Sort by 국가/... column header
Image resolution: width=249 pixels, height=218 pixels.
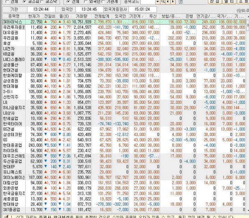click(224, 16)
